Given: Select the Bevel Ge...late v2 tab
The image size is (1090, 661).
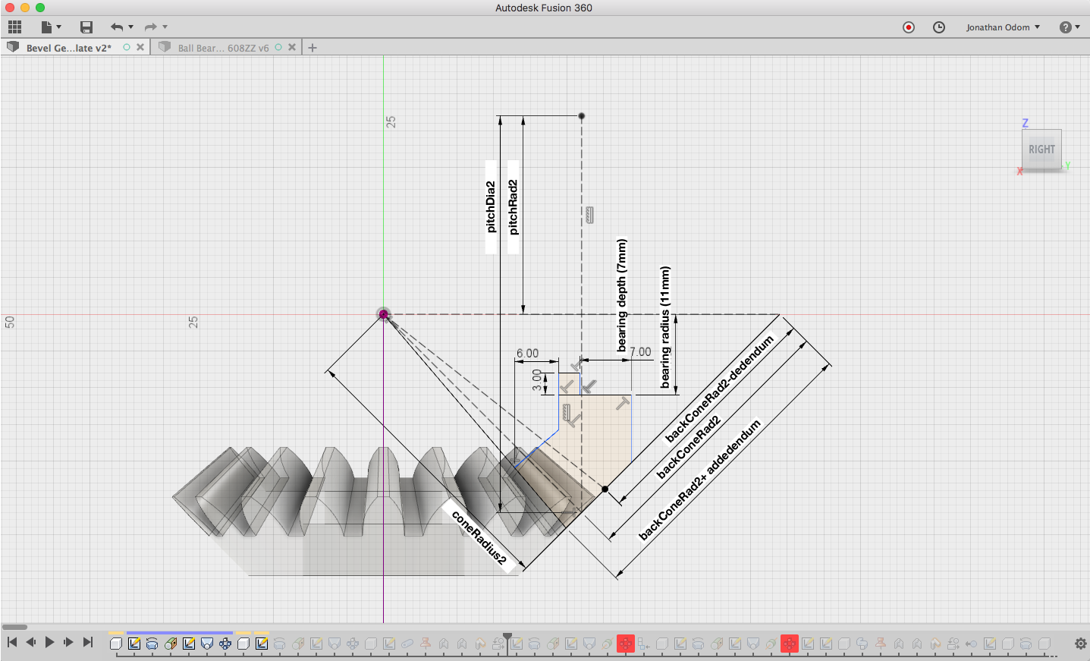Looking at the screenshot, I should 68,48.
